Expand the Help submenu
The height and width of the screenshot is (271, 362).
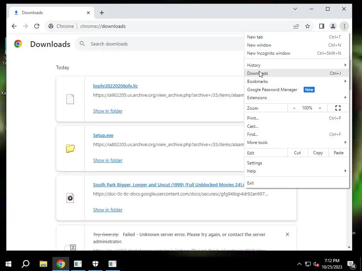click(x=297, y=171)
